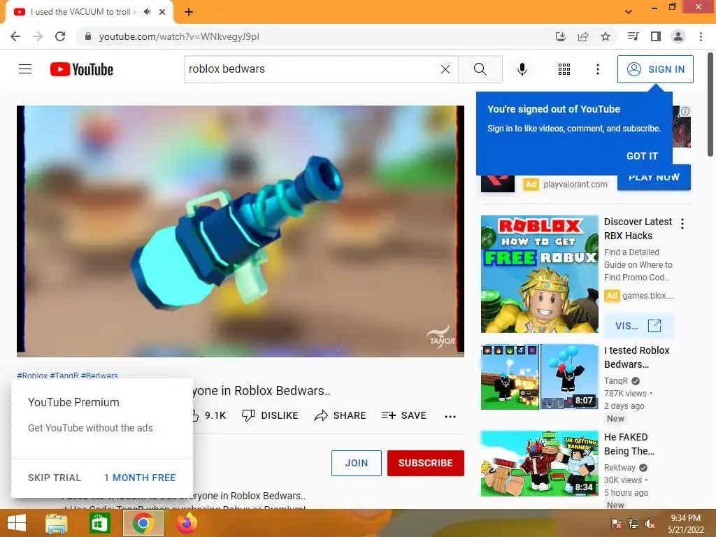This screenshot has height=537, width=716.
Task: Click SKIP TRIAL in Premium popup
Action: coord(55,478)
